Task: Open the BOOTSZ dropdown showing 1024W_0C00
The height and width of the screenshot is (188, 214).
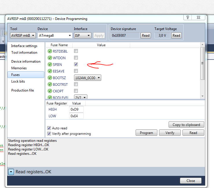Action: pyautogui.click(x=88, y=78)
